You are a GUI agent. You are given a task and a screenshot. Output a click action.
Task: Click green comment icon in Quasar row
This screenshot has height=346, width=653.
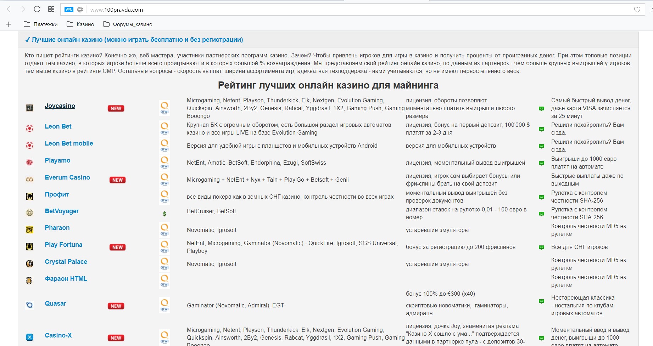coord(541,301)
